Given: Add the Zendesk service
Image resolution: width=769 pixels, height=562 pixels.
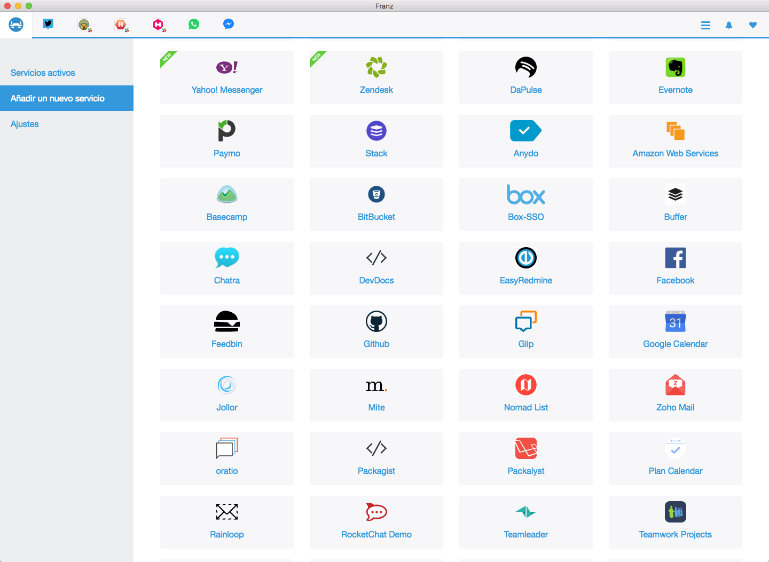Looking at the screenshot, I should click(376, 77).
